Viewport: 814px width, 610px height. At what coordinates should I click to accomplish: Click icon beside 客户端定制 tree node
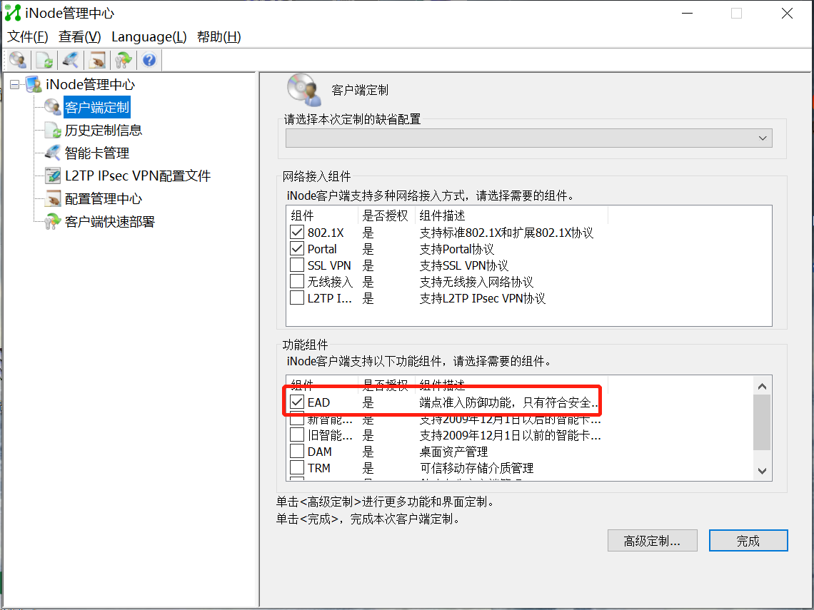click(52, 107)
